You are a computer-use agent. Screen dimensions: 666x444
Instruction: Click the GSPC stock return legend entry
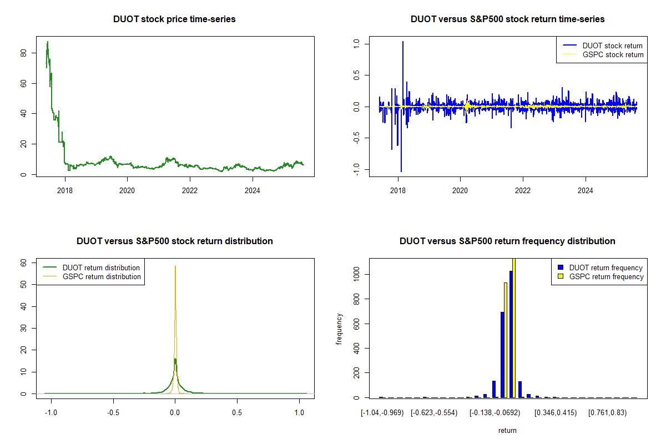pos(613,54)
